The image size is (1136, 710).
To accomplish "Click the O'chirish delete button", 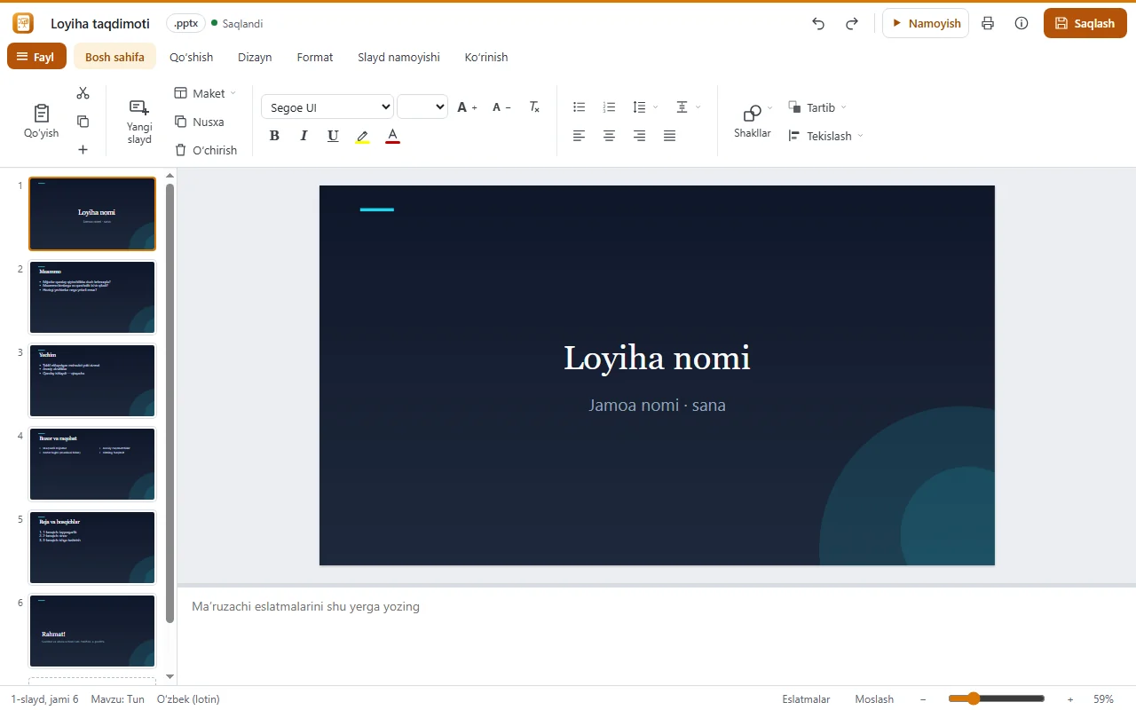I will (x=206, y=150).
